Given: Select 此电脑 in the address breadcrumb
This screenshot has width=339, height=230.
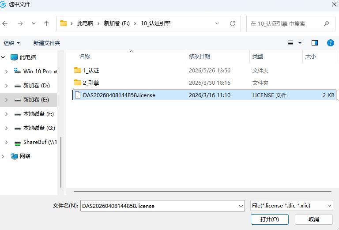Looking at the screenshot, I should click(x=85, y=23).
